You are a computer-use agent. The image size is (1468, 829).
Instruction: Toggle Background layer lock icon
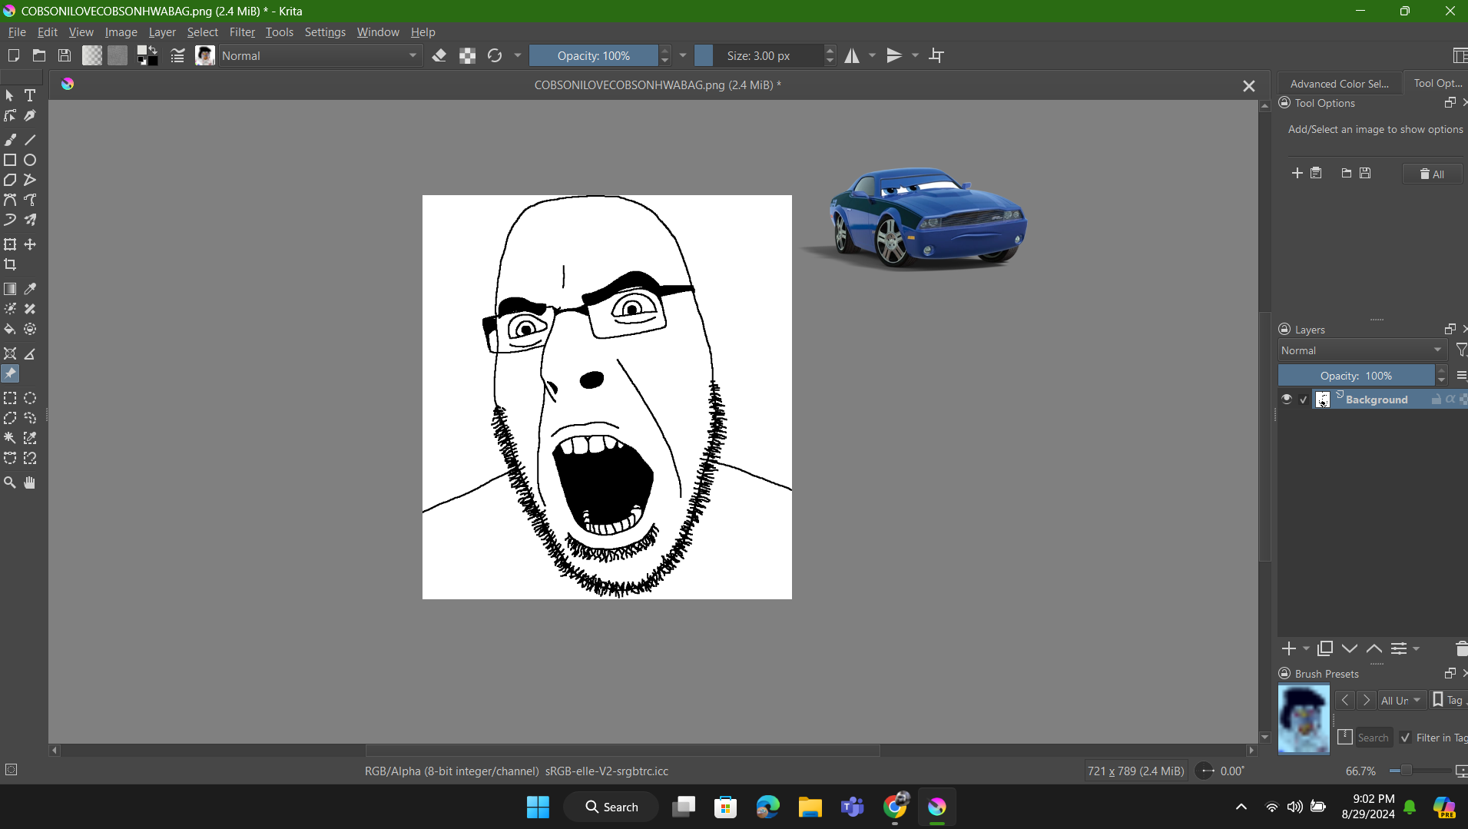coord(1436,399)
